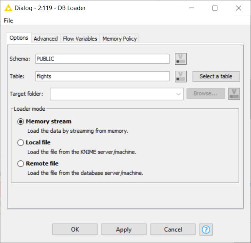Click 'Load the file from the database server/machine.' text
This screenshot has height=243, width=251.
[86, 173]
